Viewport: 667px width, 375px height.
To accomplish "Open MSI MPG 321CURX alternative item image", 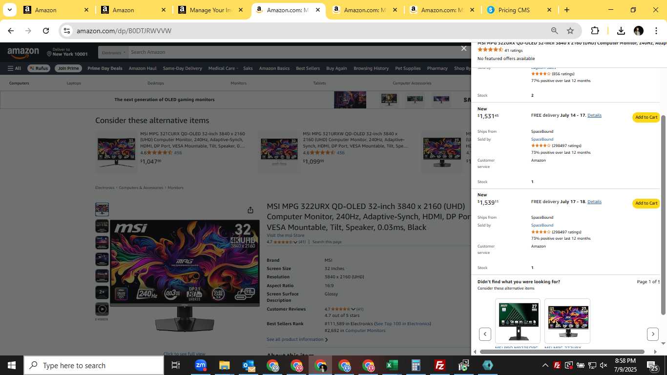I will tap(116, 152).
